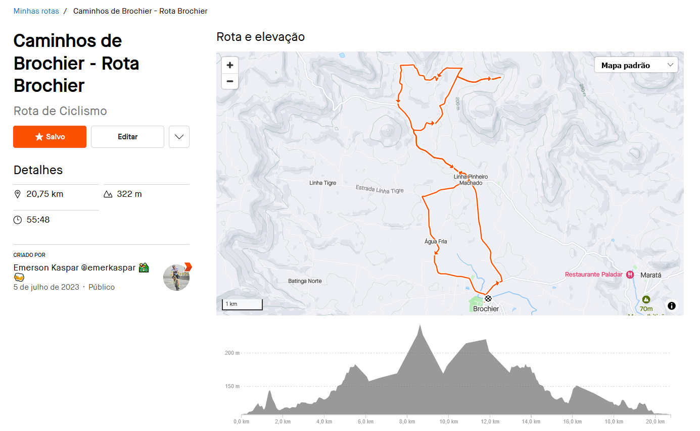Click the map info icon

671,306
